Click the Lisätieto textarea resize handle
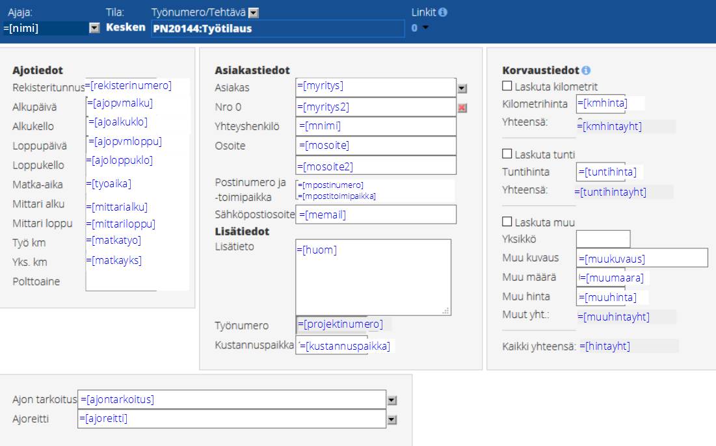 coord(446,311)
